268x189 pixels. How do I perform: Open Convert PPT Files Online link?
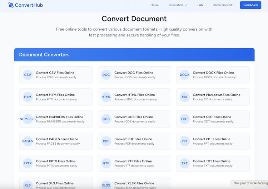point(212,139)
